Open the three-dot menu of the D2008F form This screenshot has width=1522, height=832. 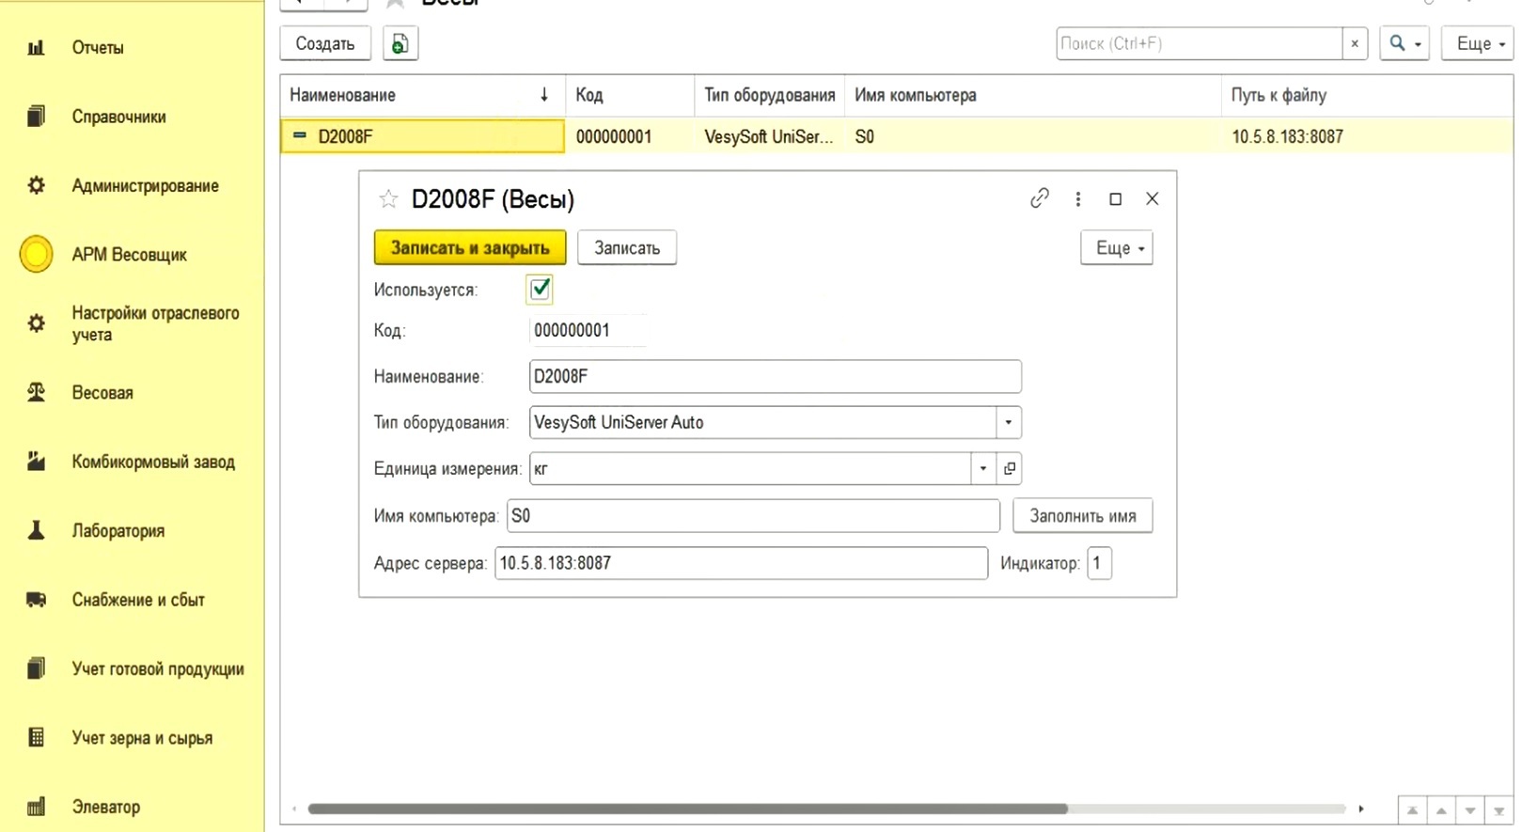[1077, 199]
